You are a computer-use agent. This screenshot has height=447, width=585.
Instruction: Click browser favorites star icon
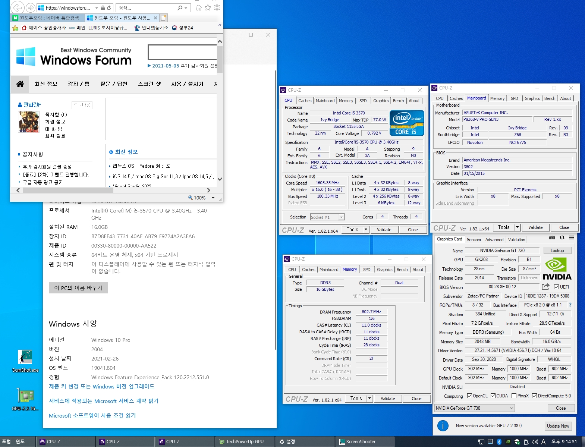click(208, 7)
